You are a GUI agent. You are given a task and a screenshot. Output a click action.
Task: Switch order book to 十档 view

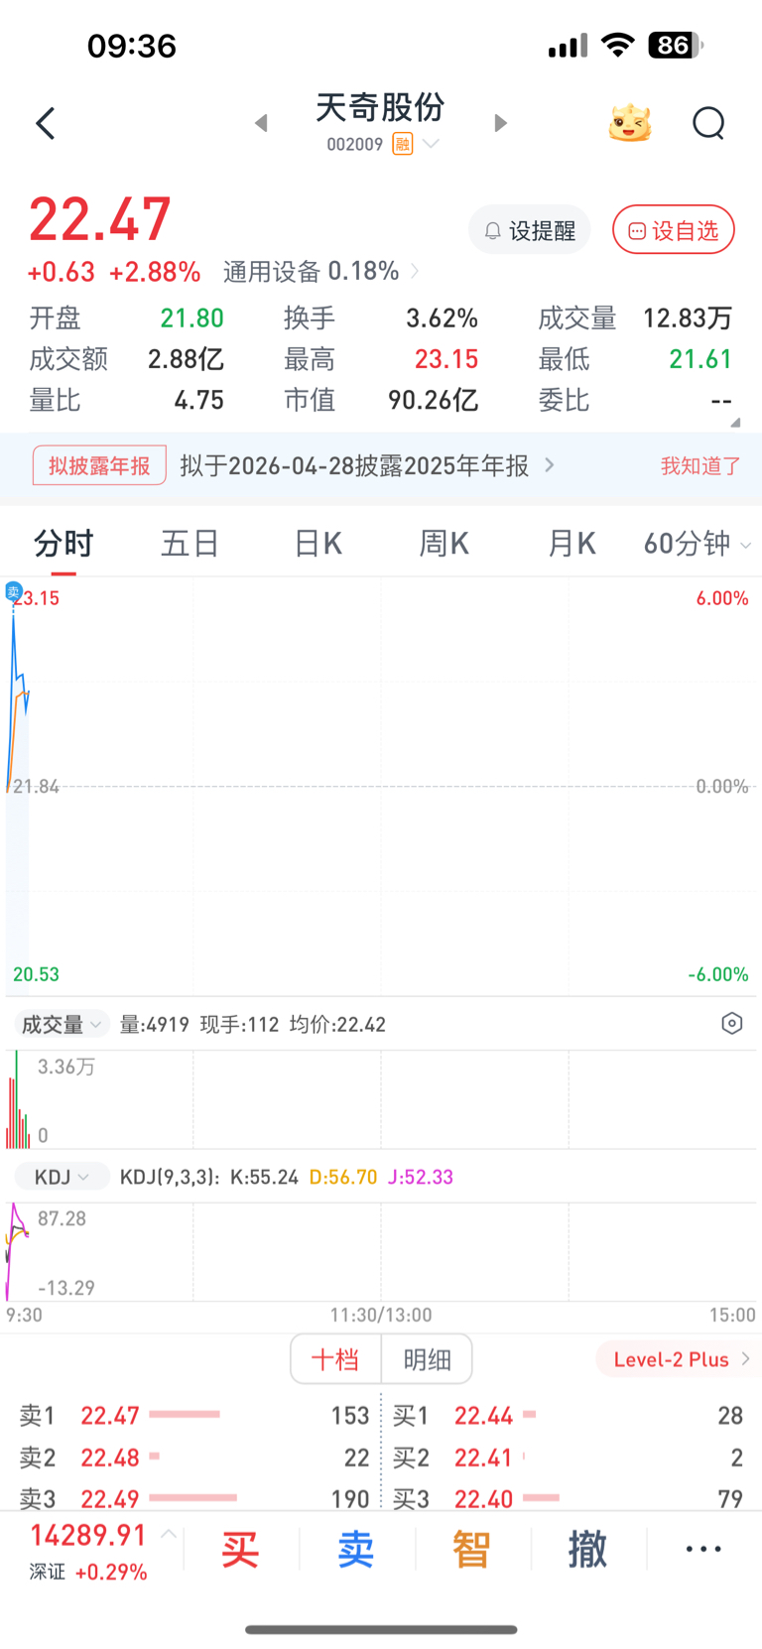click(335, 1359)
